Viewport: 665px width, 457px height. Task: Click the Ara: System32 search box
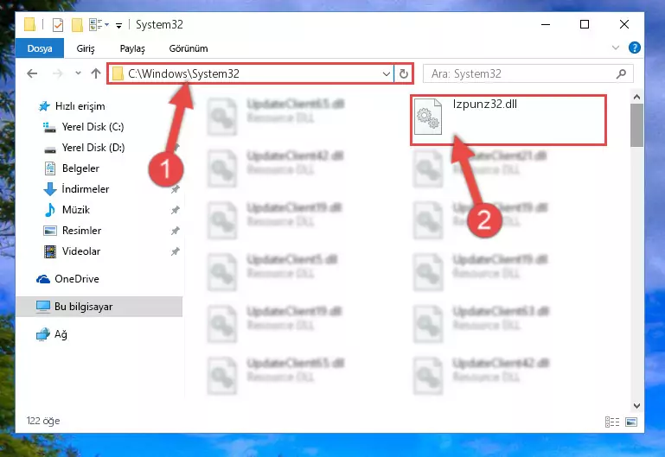click(528, 73)
